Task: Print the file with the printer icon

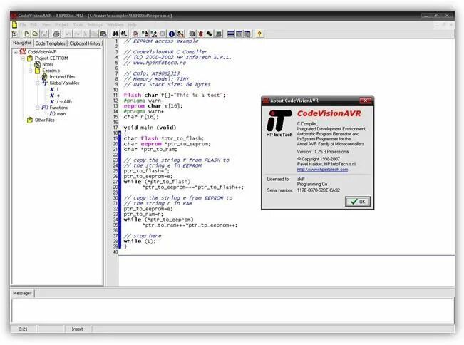Action: (56, 34)
